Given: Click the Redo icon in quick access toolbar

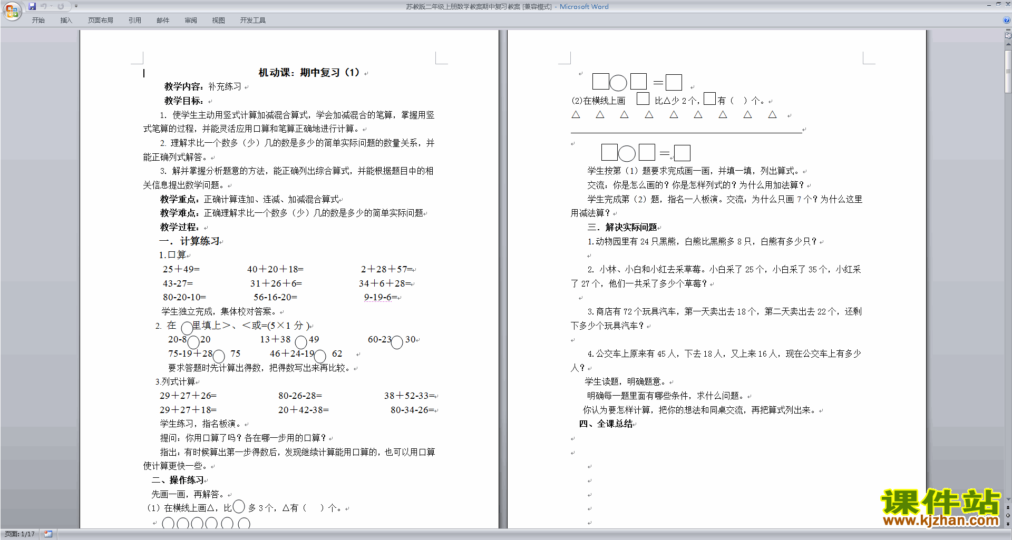Looking at the screenshot, I should [61, 6].
